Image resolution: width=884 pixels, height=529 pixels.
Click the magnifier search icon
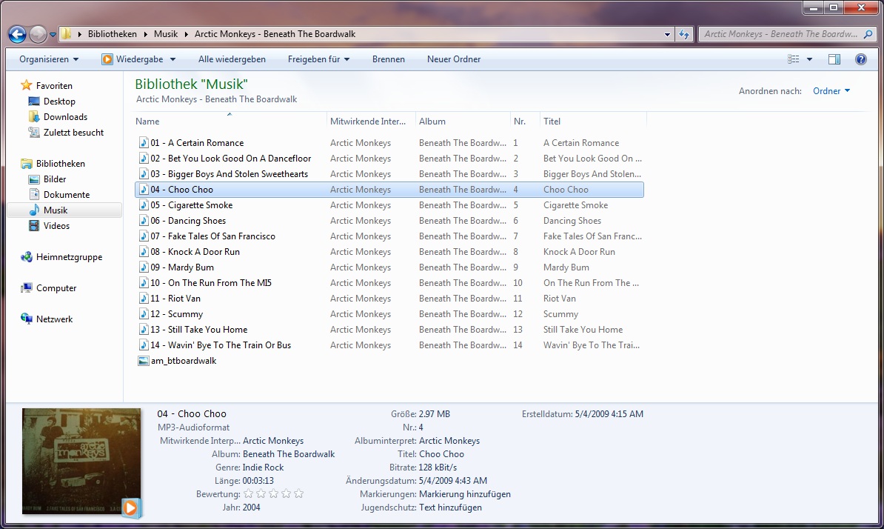868,34
